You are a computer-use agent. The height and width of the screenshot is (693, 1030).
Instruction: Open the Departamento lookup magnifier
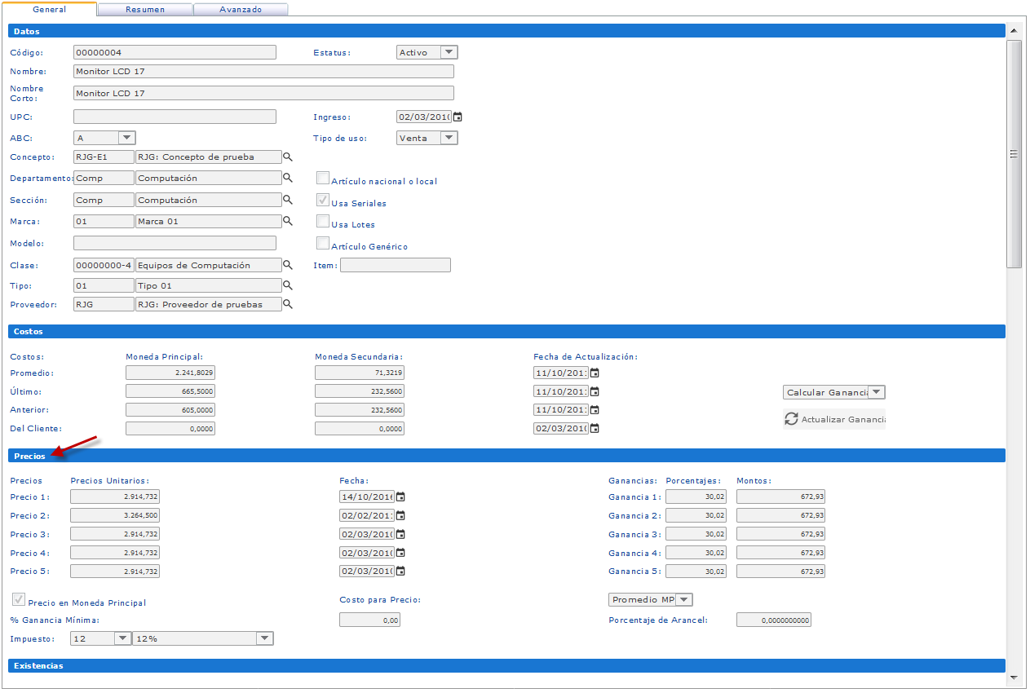[288, 178]
